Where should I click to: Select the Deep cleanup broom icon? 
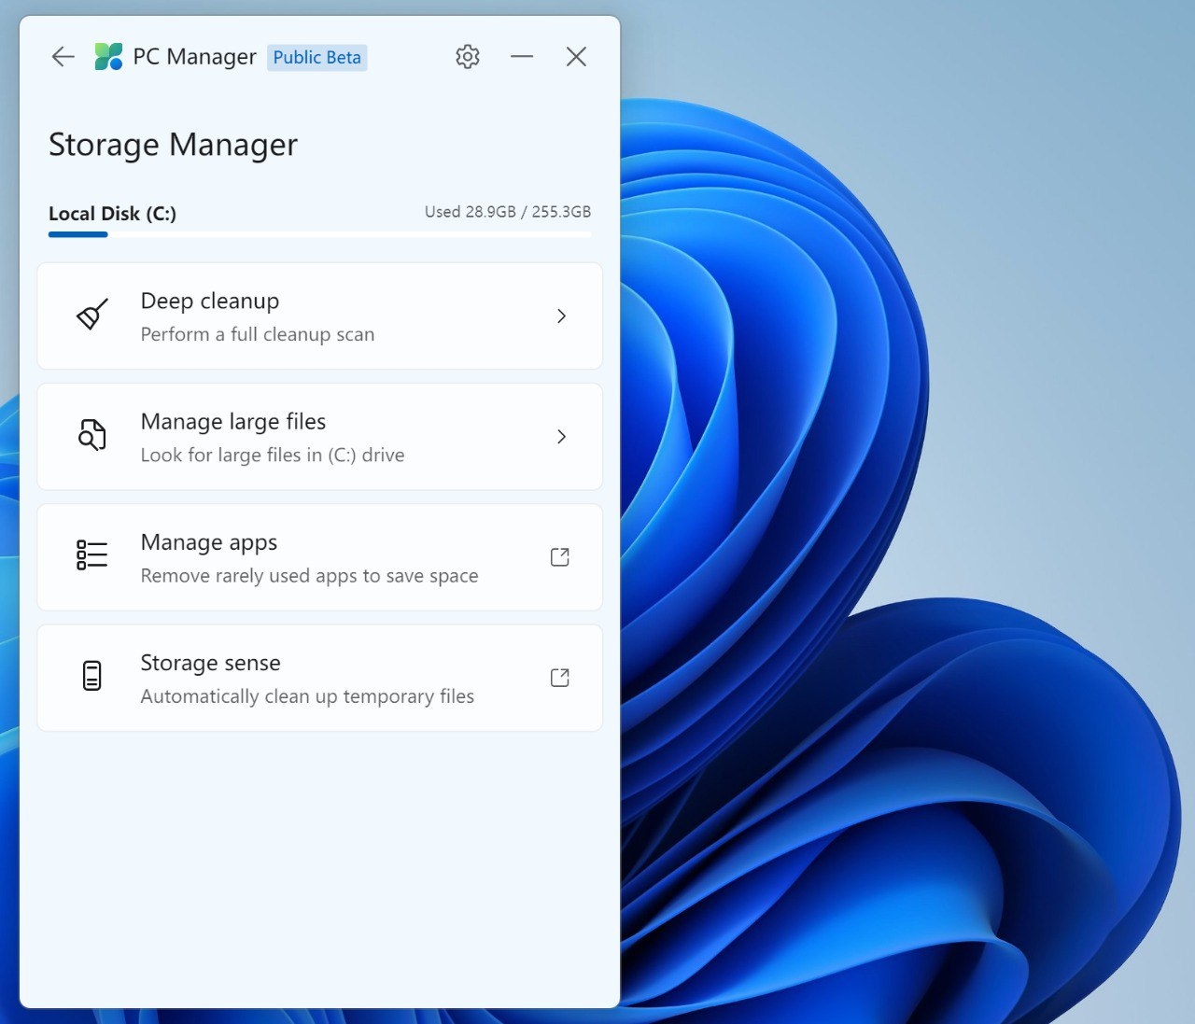point(91,316)
